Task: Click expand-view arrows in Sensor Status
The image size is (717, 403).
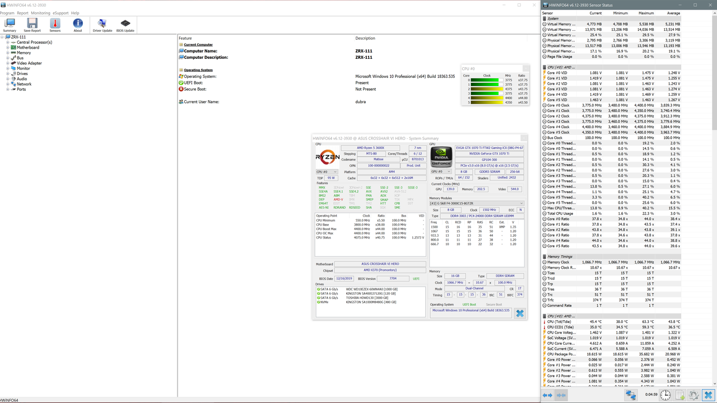Action: point(548,395)
